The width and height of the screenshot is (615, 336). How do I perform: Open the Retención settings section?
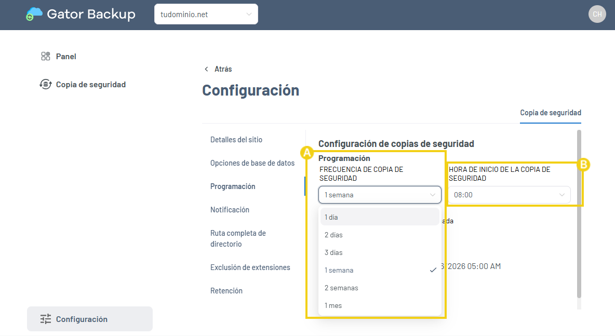(226, 291)
